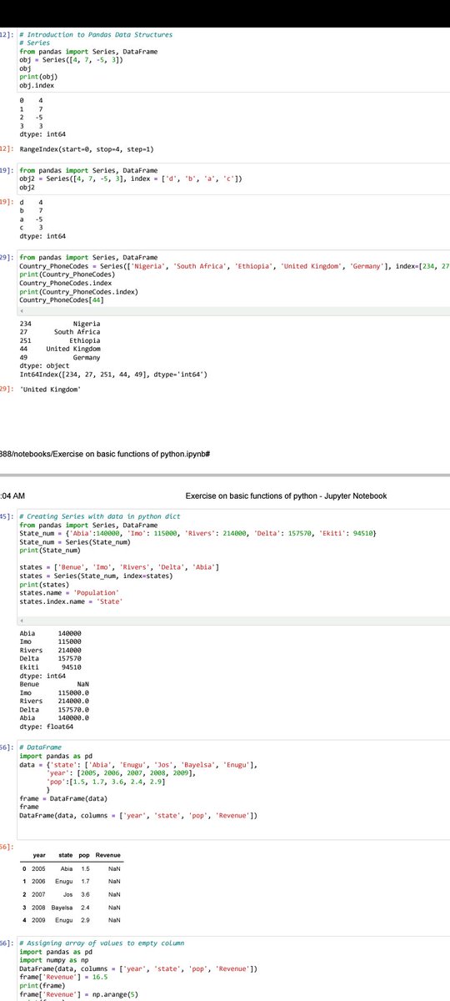This screenshot has height=1001, width=450.
Task: Click the '# Series' comment line
Action: point(34,43)
